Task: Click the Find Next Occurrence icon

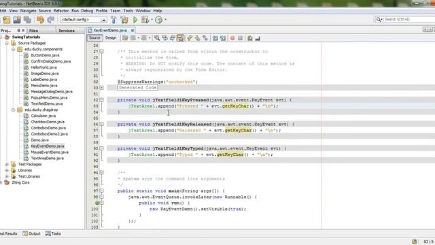Action: tap(172, 38)
